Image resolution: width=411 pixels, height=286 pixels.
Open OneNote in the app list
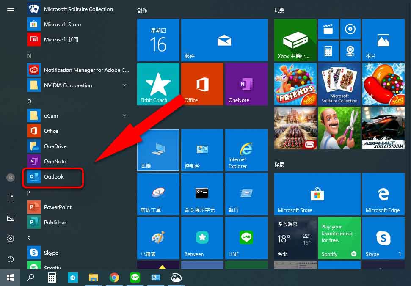[x=78, y=161]
